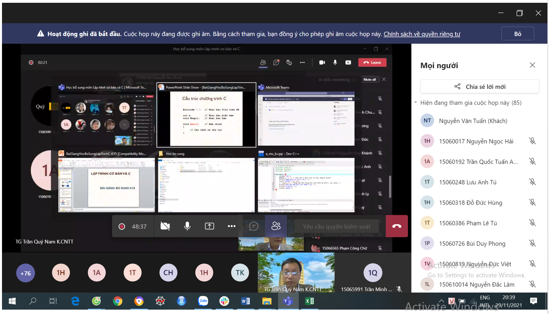Click Mute all in shared screen
The width and height of the screenshot is (549, 314).
coord(370,80)
